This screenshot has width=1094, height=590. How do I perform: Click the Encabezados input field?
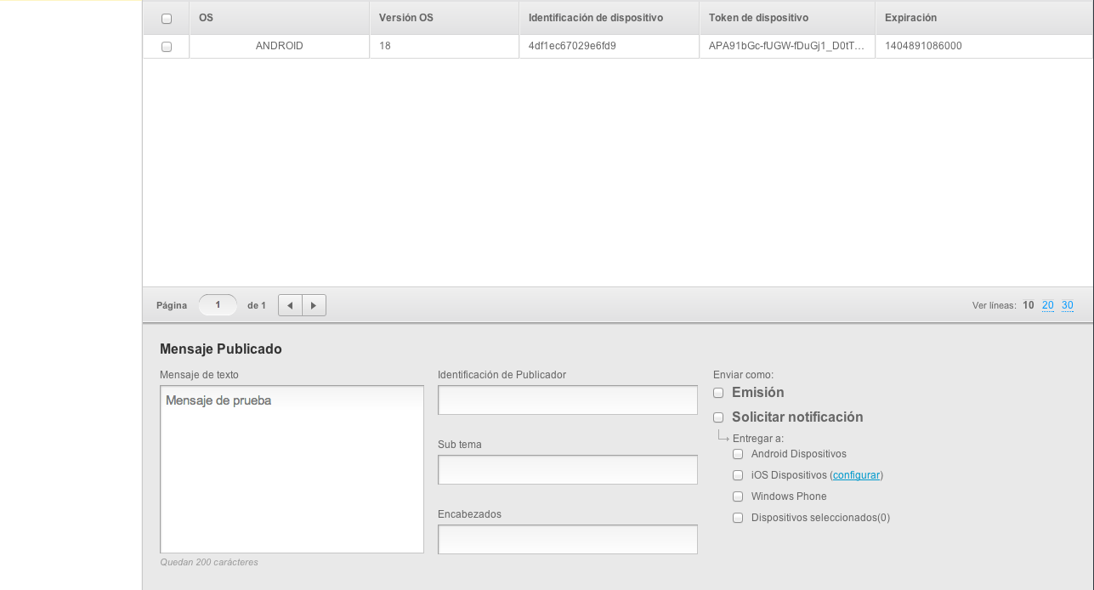568,539
